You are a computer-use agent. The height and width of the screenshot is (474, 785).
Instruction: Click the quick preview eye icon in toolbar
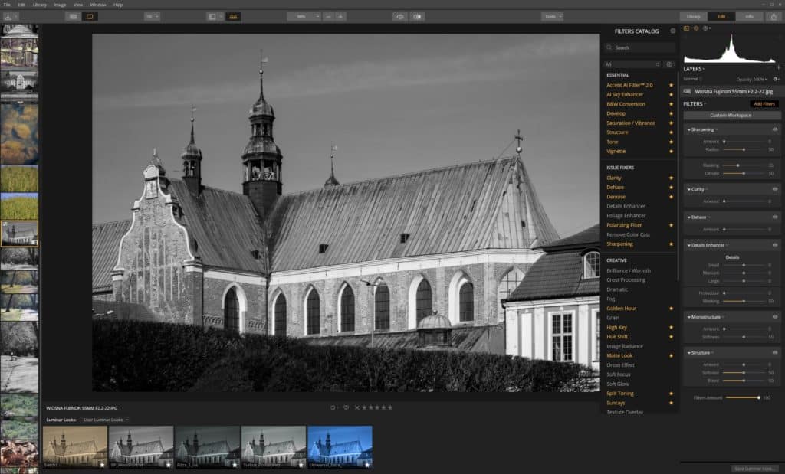tap(400, 16)
